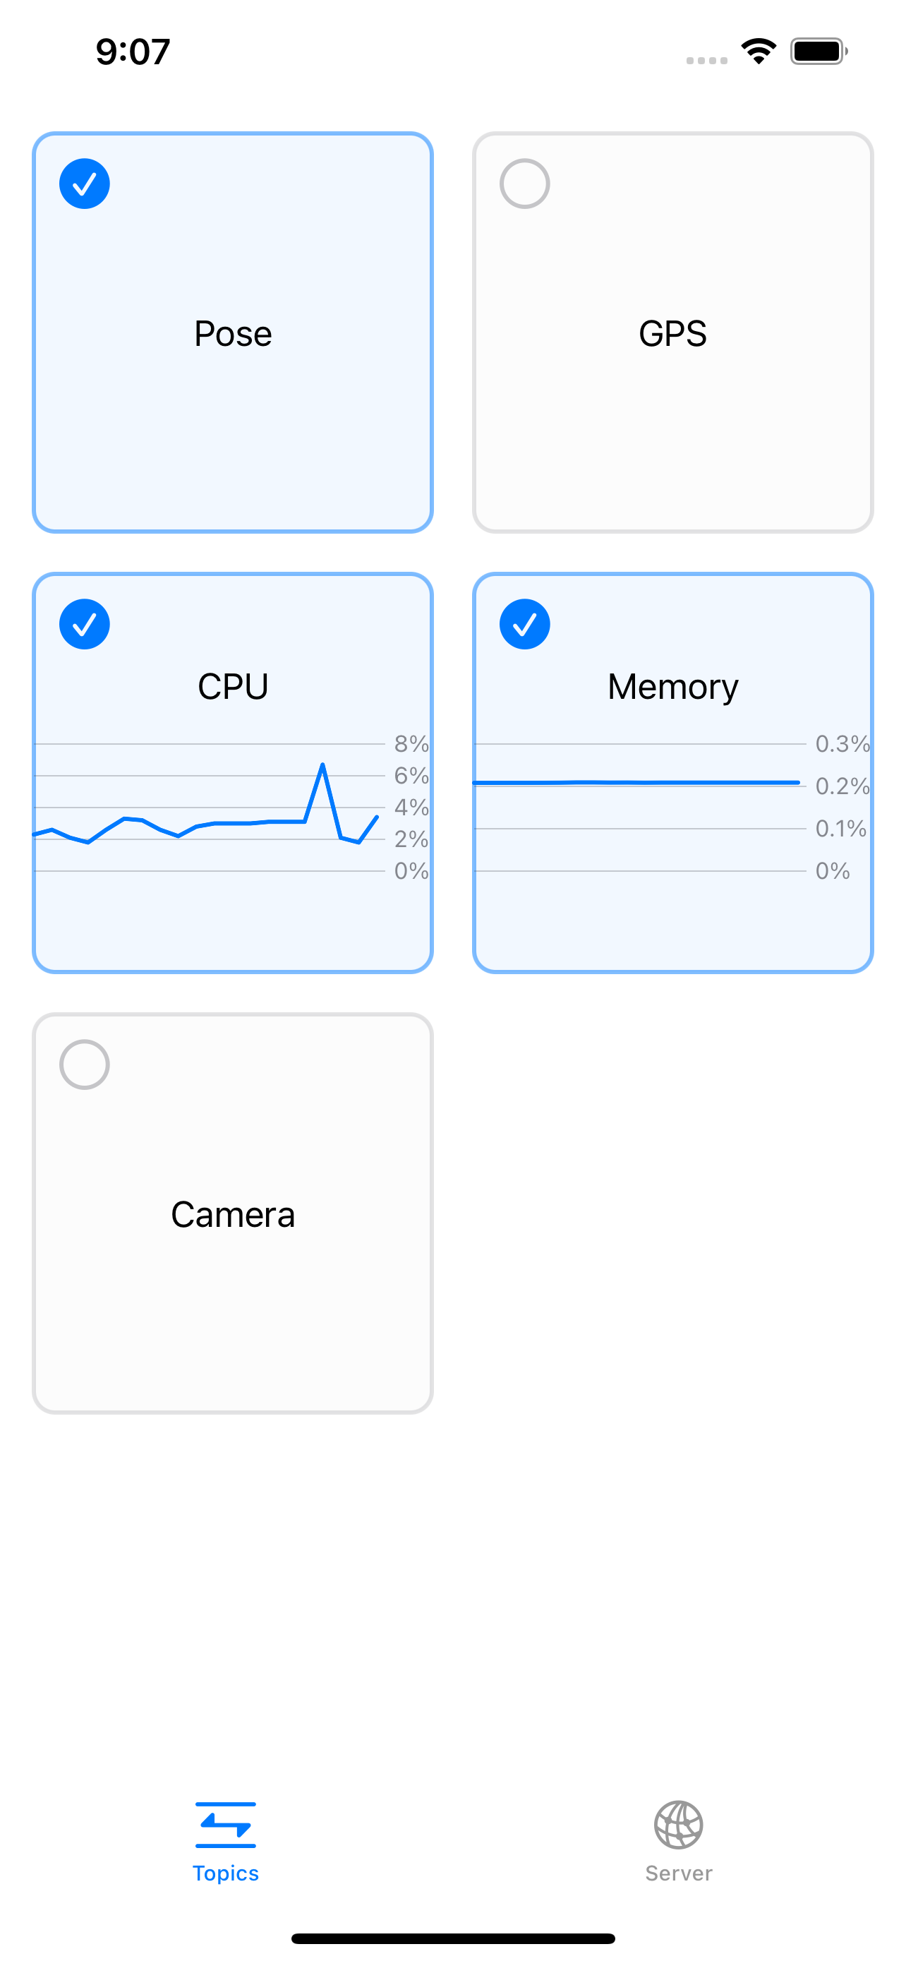Tap the CPU card title
Screen dimensions: 906x1961
point(233,687)
